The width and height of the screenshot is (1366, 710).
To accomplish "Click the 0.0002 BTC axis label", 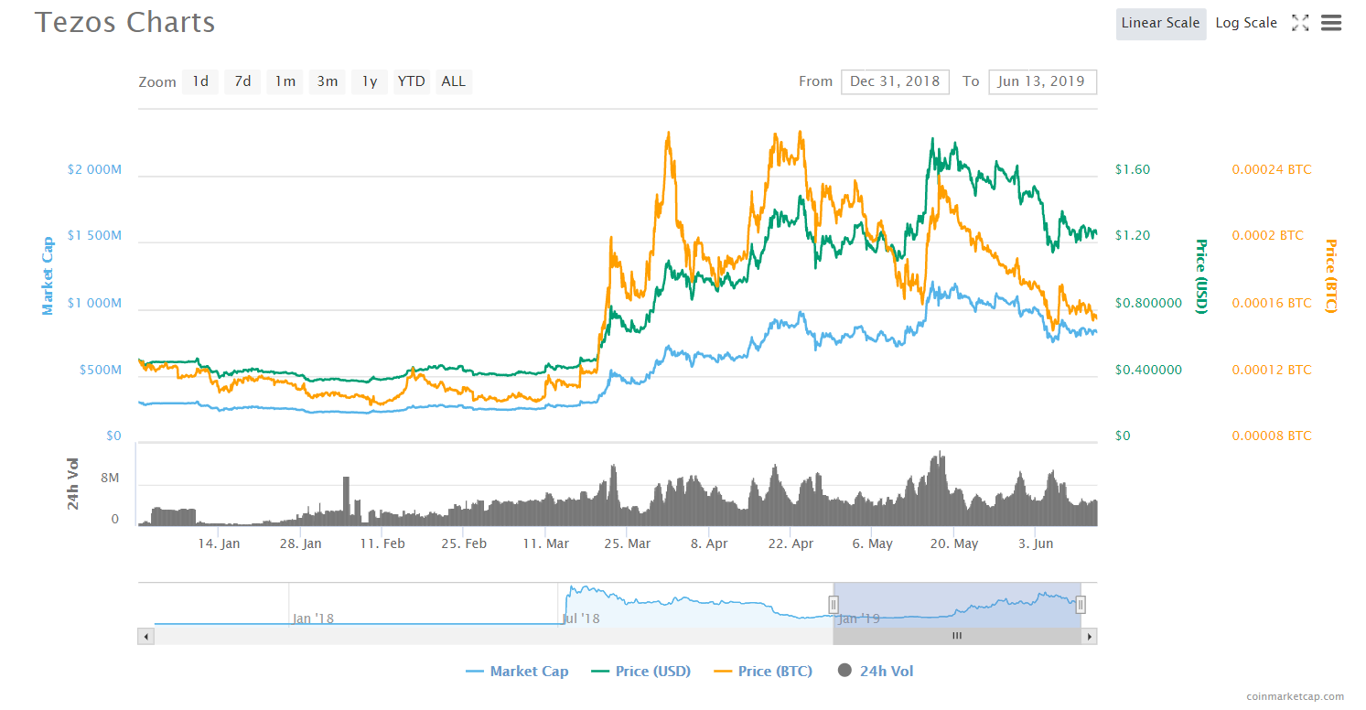I will pos(1268,235).
